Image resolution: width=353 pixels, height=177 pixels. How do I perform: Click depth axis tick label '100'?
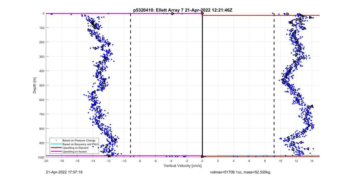pos(41,28)
